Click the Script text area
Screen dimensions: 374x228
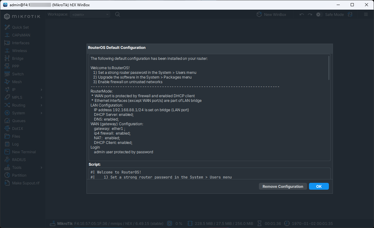tap(209, 174)
